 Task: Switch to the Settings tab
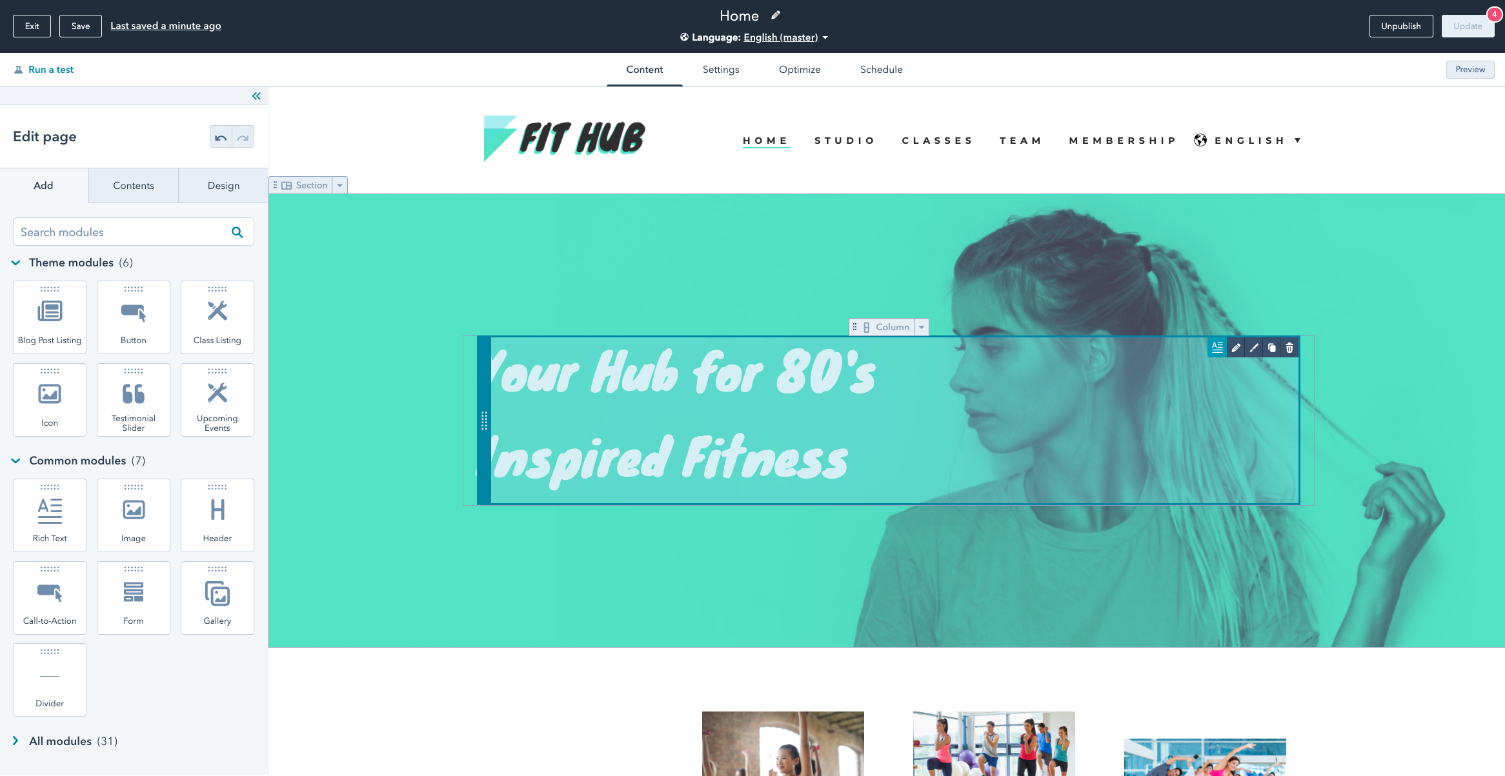tap(721, 69)
